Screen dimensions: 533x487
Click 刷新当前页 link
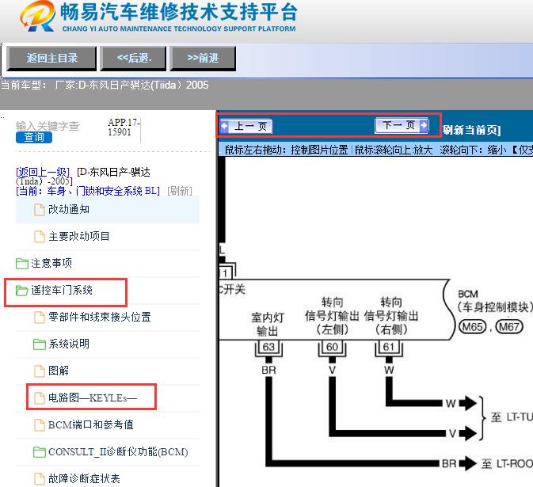click(x=471, y=130)
